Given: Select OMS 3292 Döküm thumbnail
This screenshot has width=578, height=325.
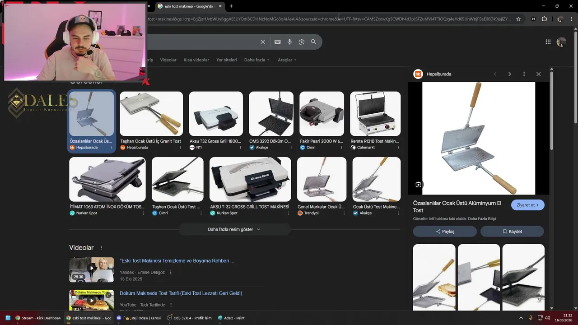Looking at the screenshot, I should click(271, 114).
